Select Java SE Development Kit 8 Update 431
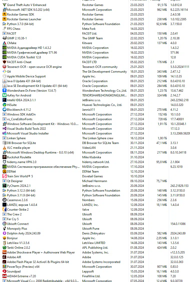190x282 pixels. click(37, 86)
